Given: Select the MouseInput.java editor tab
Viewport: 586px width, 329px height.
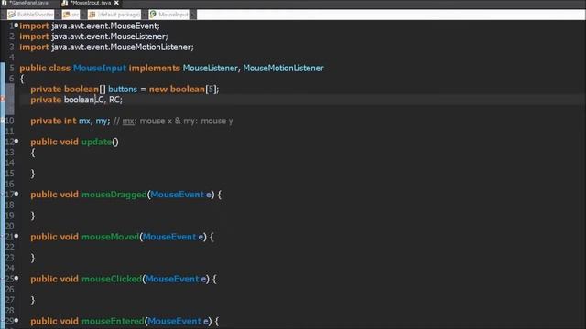Looking at the screenshot, I should pyautogui.click(x=90, y=3).
